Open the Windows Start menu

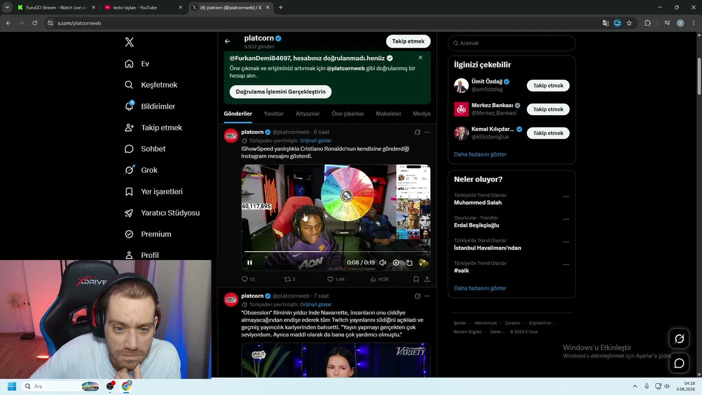(12, 386)
